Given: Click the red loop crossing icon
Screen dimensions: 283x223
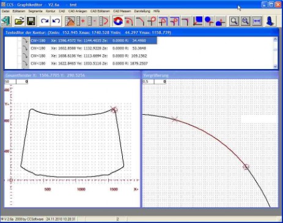Looking at the screenshot, I should pos(152,21).
